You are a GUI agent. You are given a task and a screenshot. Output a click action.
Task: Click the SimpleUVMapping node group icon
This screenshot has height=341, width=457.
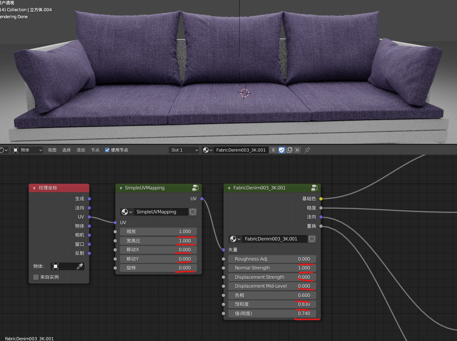point(195,188)
